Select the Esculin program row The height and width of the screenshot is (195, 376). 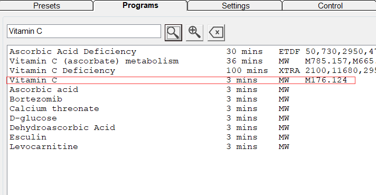(192, 137)
